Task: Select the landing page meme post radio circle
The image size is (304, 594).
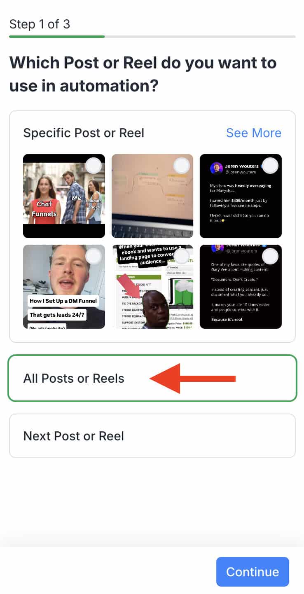Action: click(182, 256)
